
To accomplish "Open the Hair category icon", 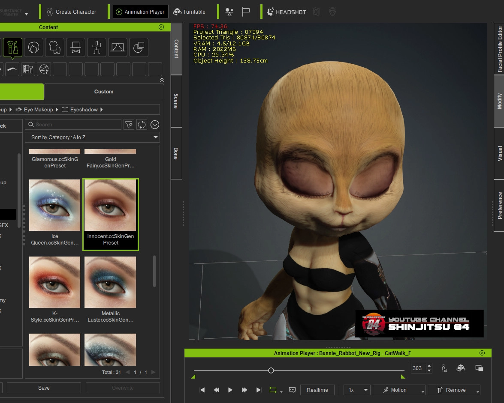I will (x=33, y=47).
